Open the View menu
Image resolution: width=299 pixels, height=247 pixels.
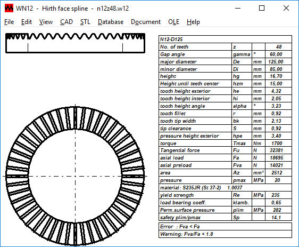tap(46, 22)
